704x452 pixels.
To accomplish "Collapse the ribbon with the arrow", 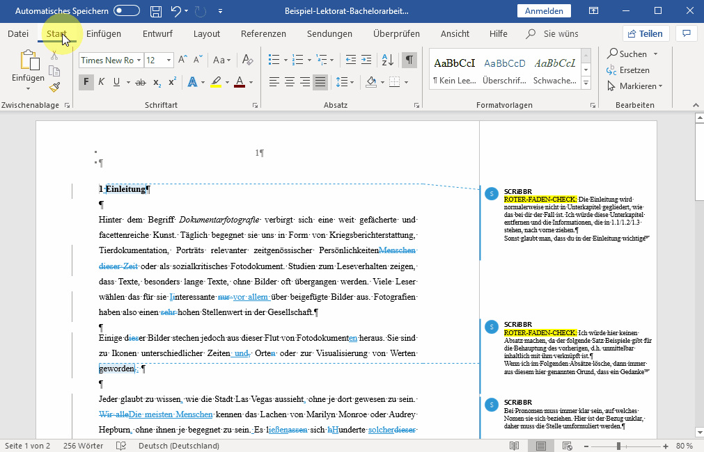I will (x=696, y=106).
